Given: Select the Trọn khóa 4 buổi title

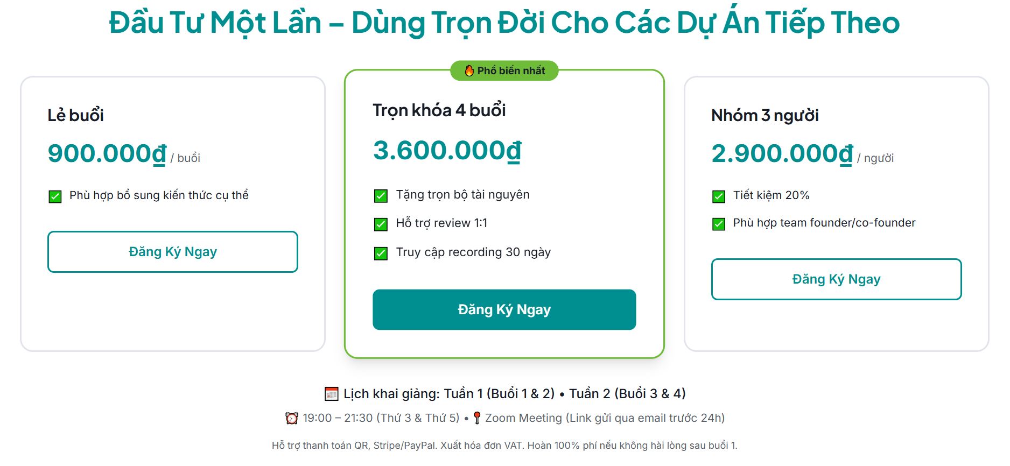Looking at the screenshot, I should pyautogui.click(x=439, y=110).
